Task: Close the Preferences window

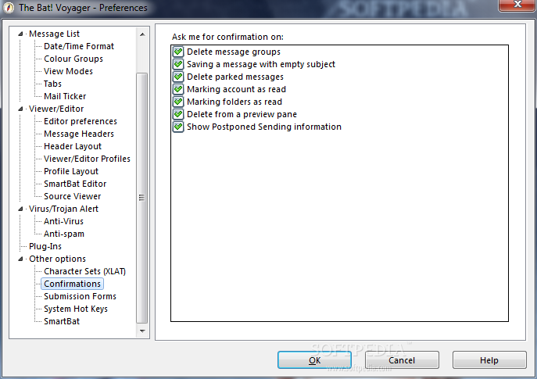Action: pos(517,5)
